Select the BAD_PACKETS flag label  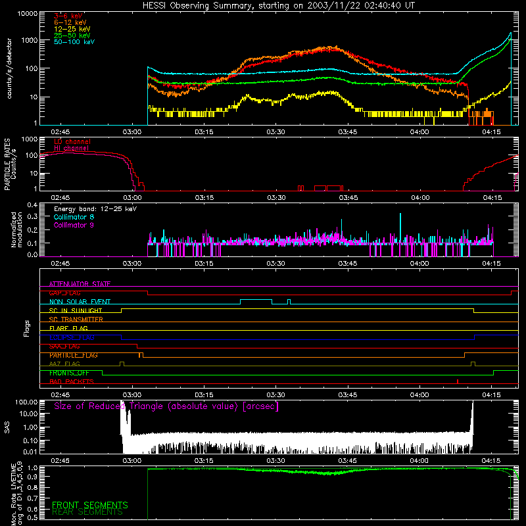click(72, 382)
